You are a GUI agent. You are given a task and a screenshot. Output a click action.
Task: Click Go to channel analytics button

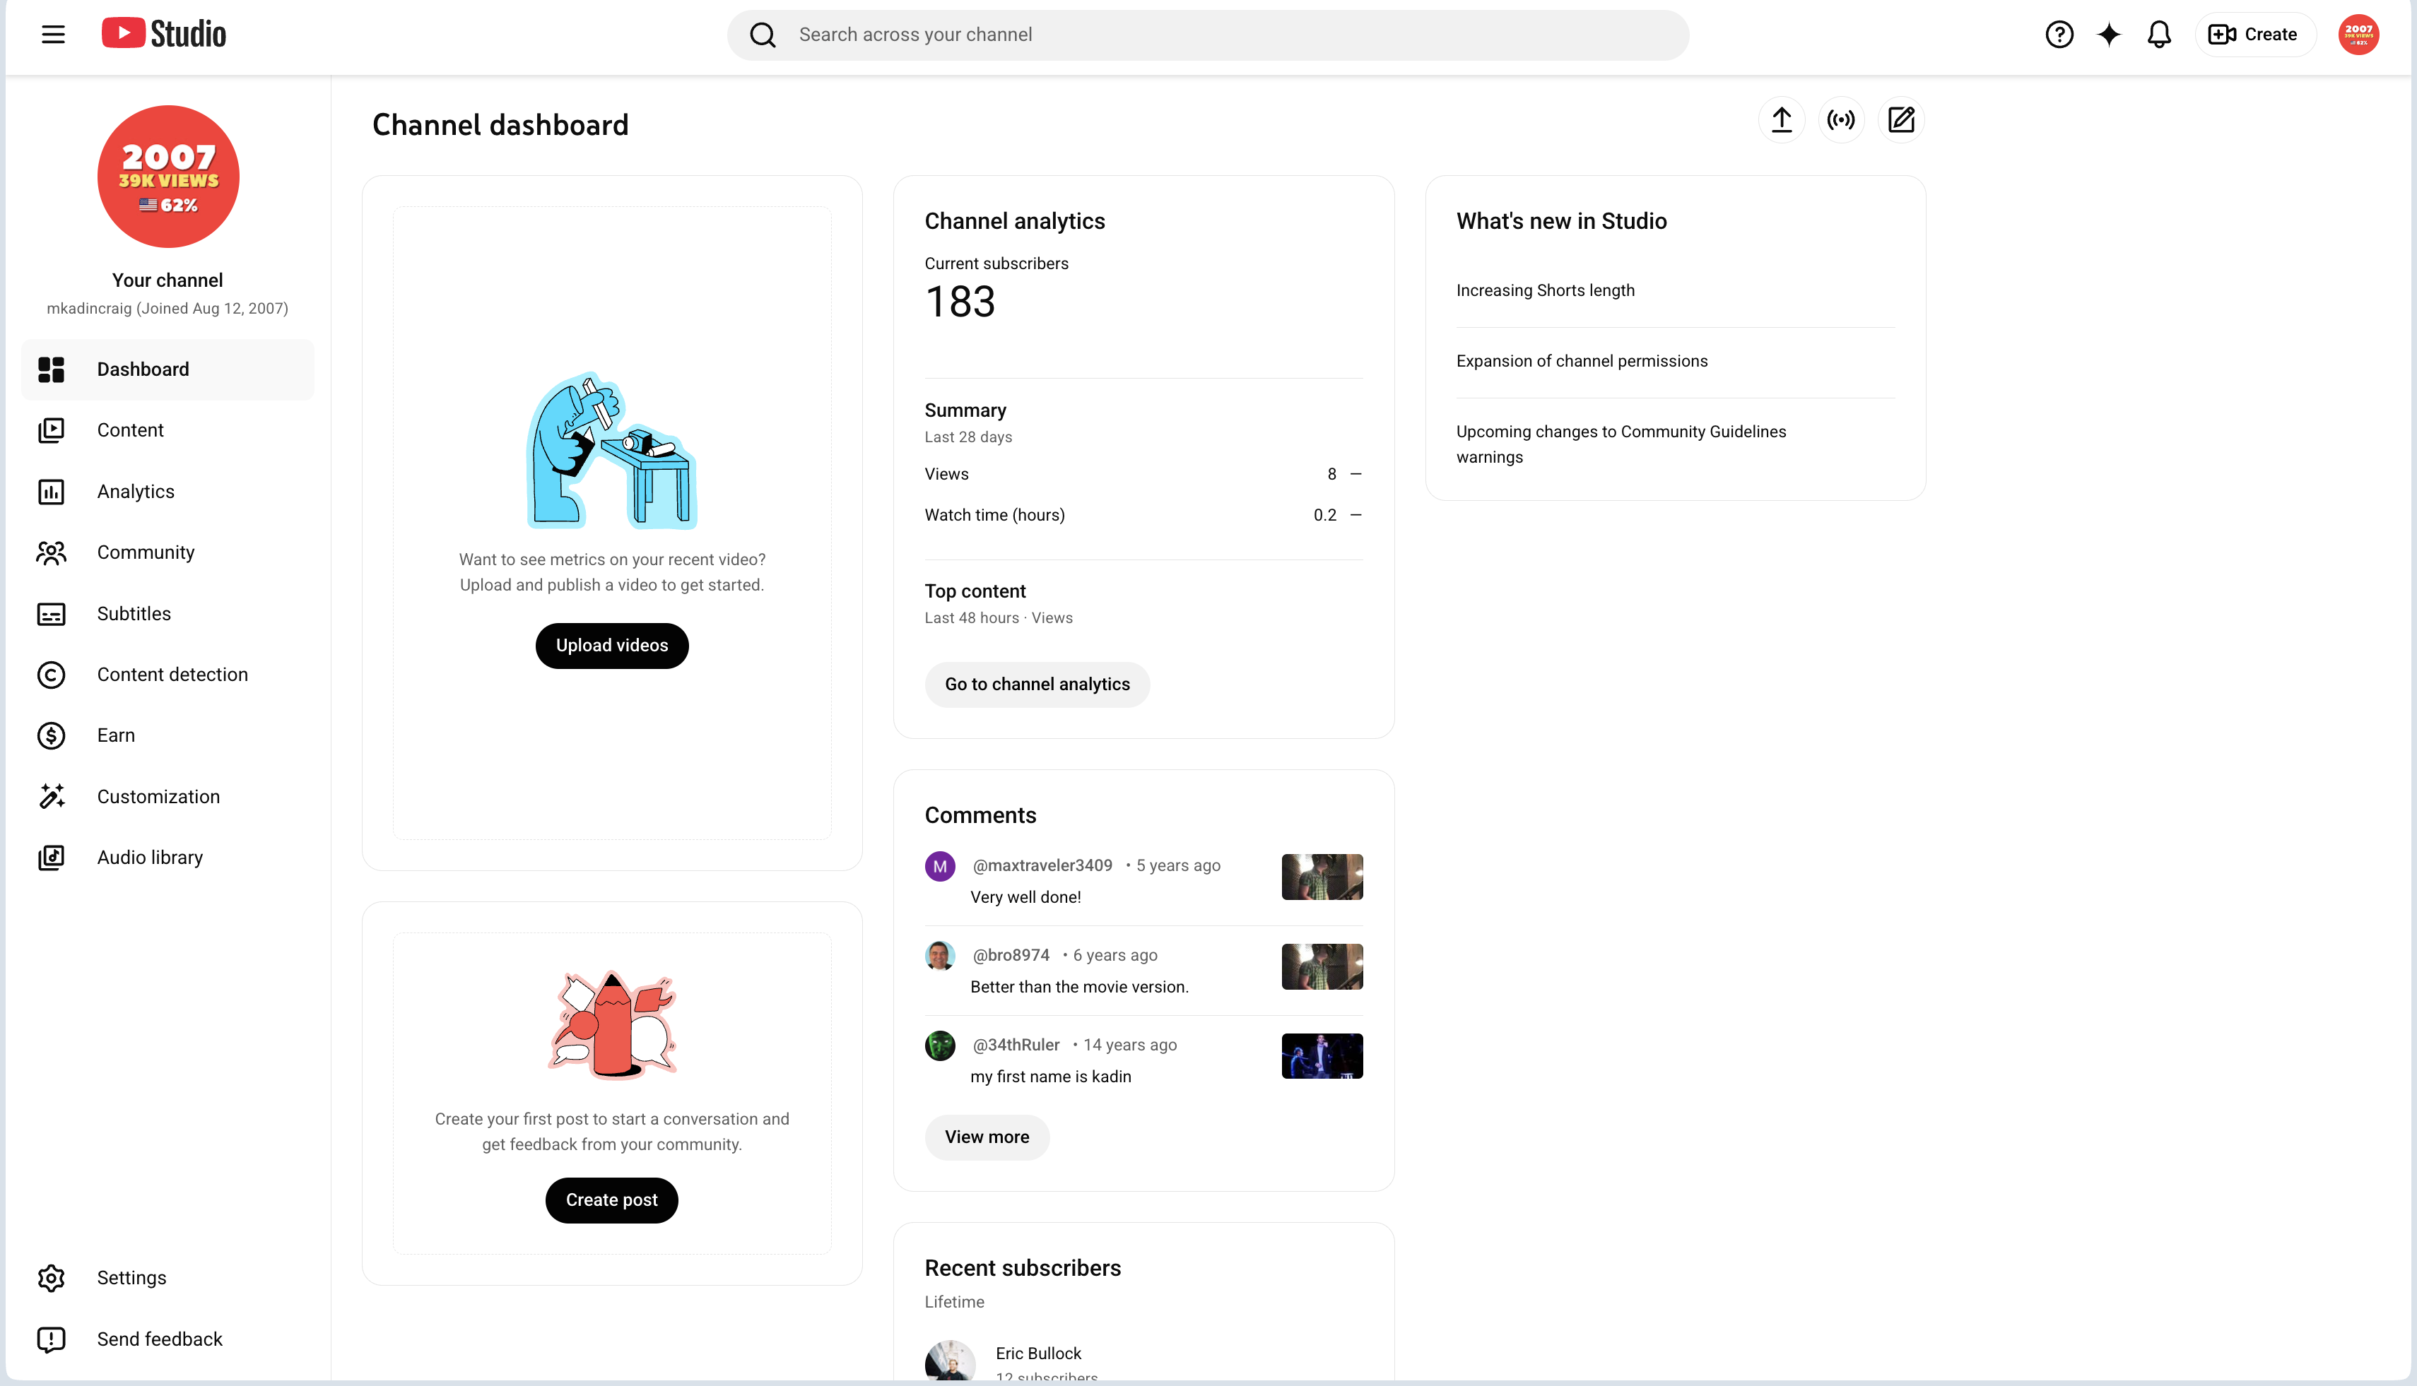click(x=1037, y=685)
